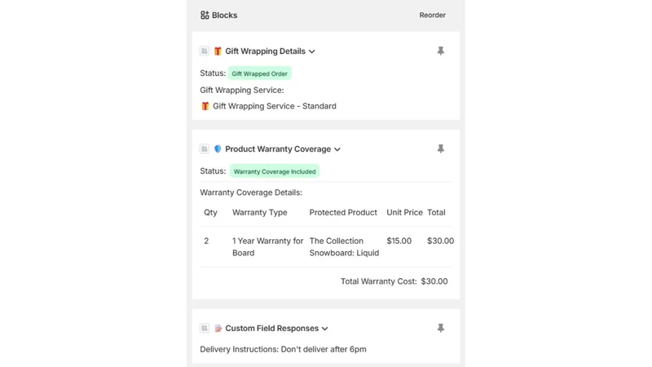This screenshot has height=367, width=652.
Task: Click the app icon beside Product Warranty Coverage
Action: (205, 149)
